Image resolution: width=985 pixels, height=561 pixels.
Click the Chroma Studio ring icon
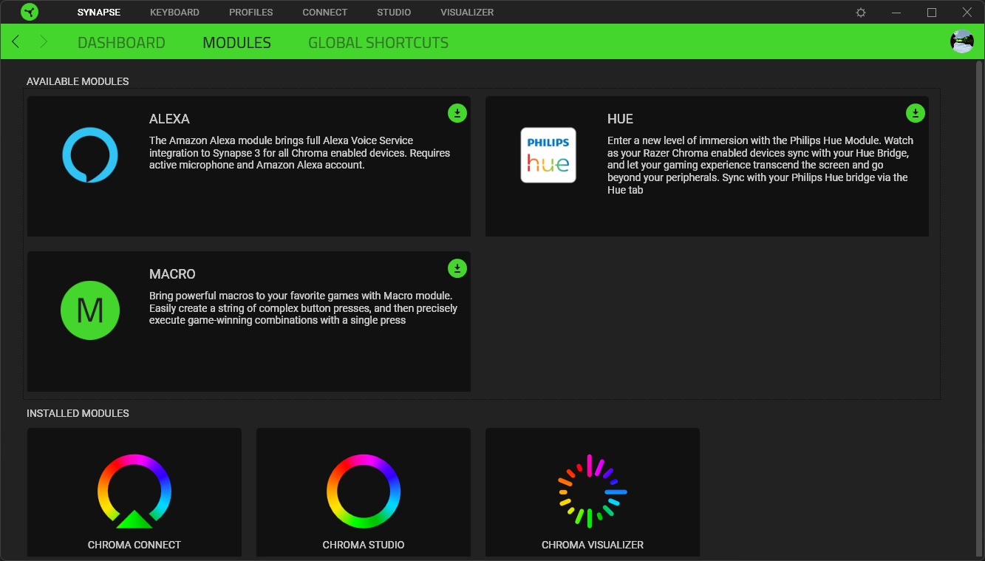[364, 492]
